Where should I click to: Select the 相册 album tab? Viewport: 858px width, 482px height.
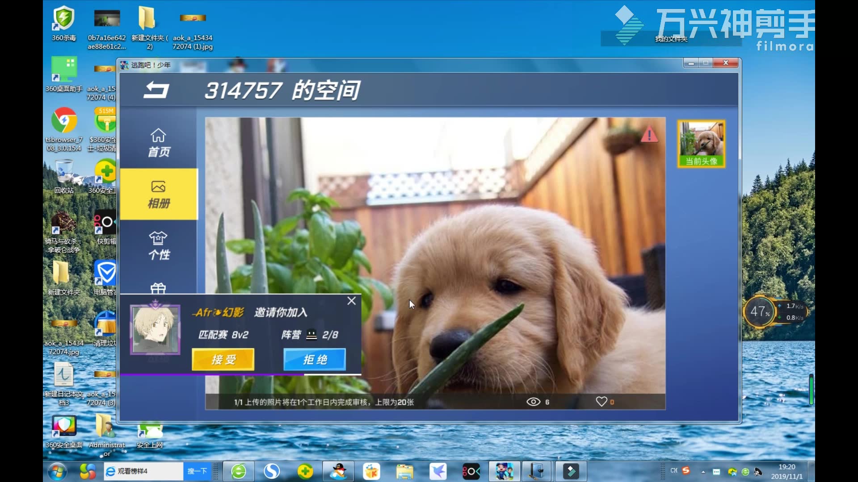tap(159, 194)
